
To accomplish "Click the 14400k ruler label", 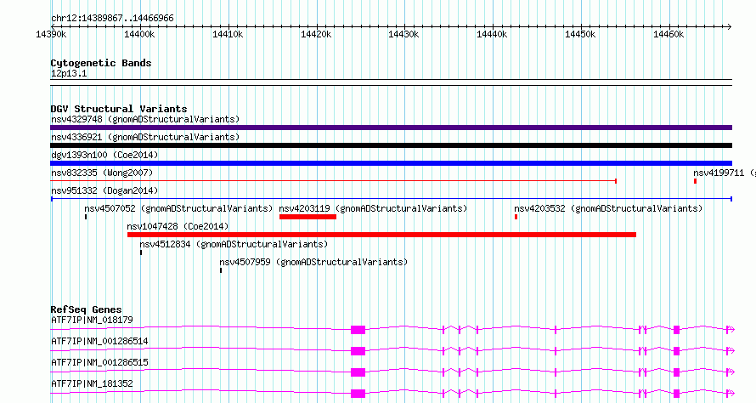I will click(139, 34).
